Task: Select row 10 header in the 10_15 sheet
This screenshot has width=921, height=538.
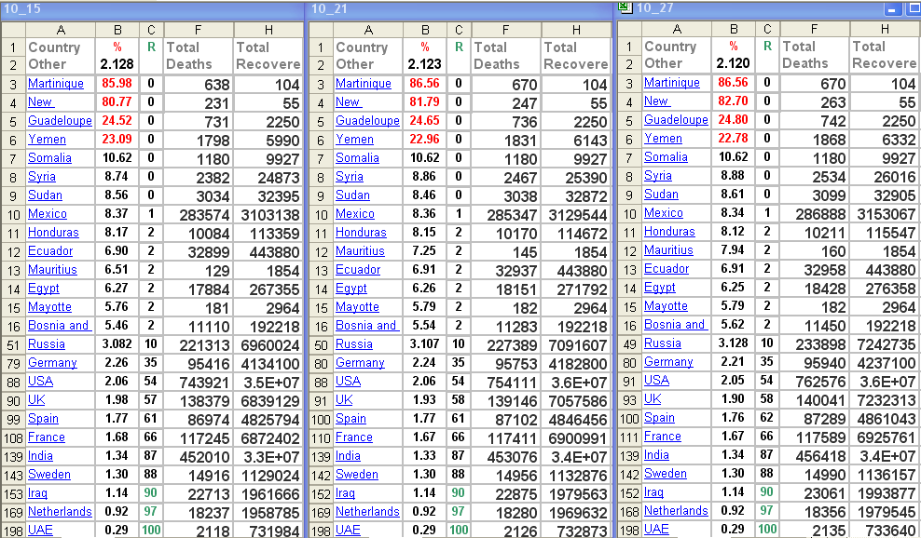Action: pyautogui.click(x=13, y=214)
